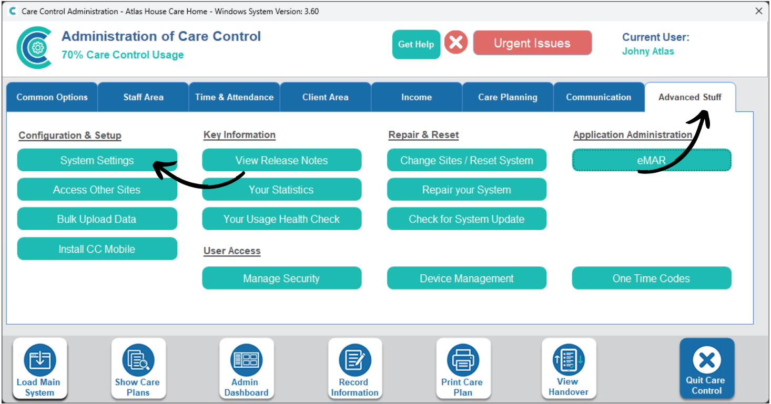Open Your Statistics
This screenshot has width=771, height=404.
coord(281,190)
